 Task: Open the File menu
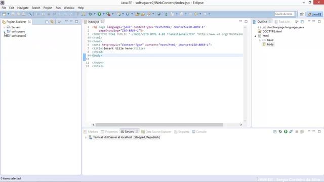coord(4,8)
